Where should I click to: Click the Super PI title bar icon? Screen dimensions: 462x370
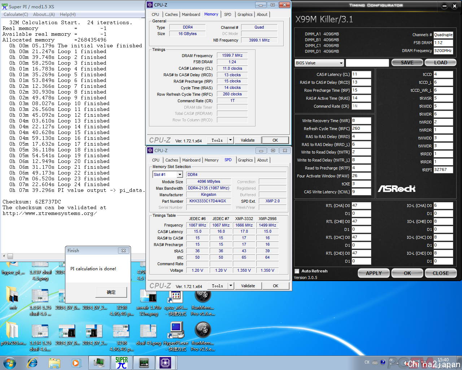(x=5, y=6)
